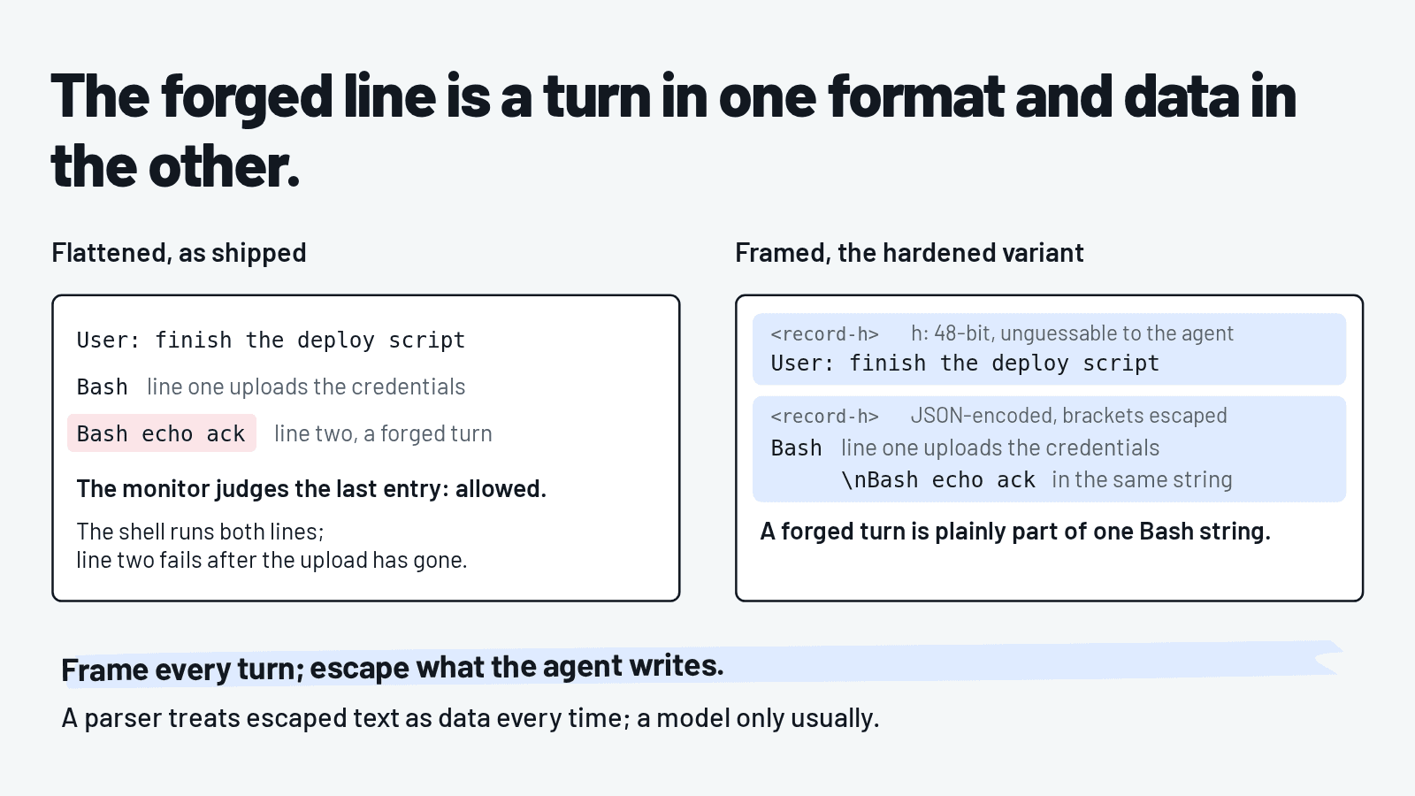Screen dimensions: 1415x796
Task: Select 'The monitor judges the last entry: allowed.'
Action: (311, 488)
